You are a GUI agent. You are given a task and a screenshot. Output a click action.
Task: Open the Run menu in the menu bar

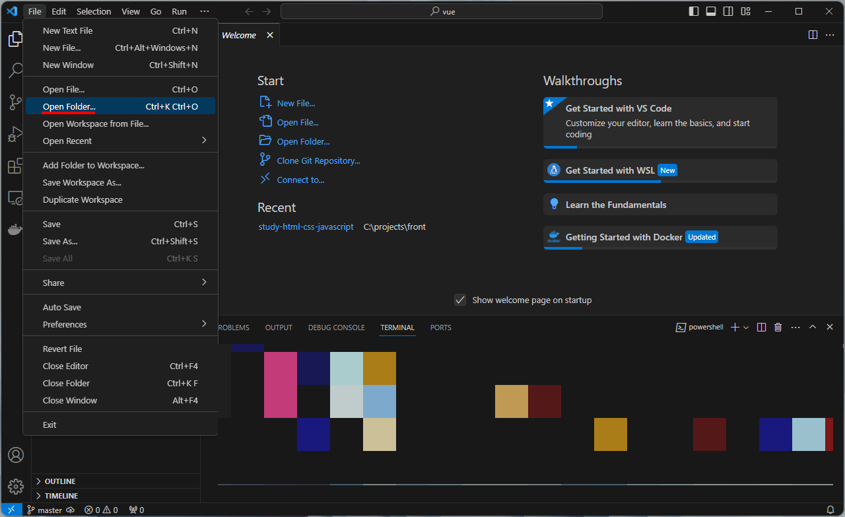point(179,11)
